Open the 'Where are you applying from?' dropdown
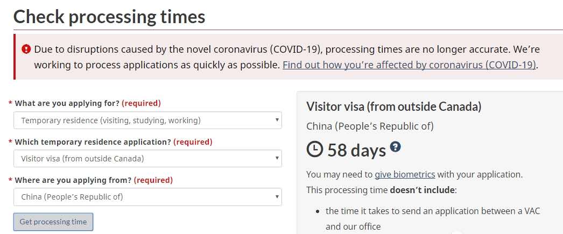The height and width of the screenshot is (234, 563). [147, 197]
